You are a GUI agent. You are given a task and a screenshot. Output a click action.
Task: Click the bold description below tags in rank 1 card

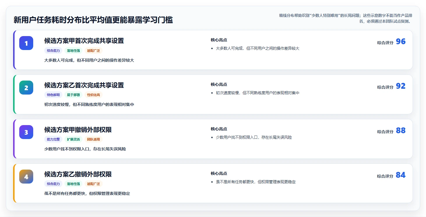pyautogui.click(x=89, y=60)
